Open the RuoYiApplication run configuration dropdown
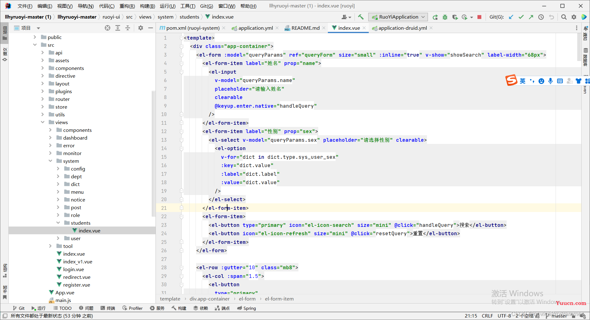The width and height of the screenshot is (590, 320). tap(398, 17)
